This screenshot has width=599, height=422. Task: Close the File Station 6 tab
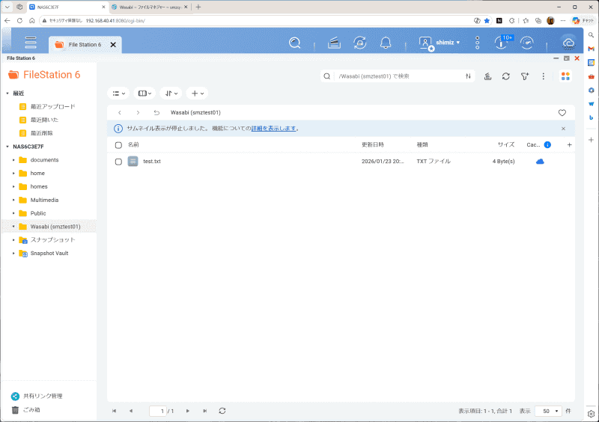pos(113,45)
